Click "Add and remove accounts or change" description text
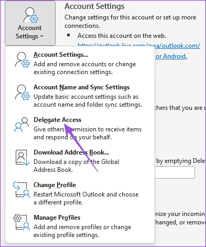The height and width of the screenshot is (247, 206). pos(85,64)
